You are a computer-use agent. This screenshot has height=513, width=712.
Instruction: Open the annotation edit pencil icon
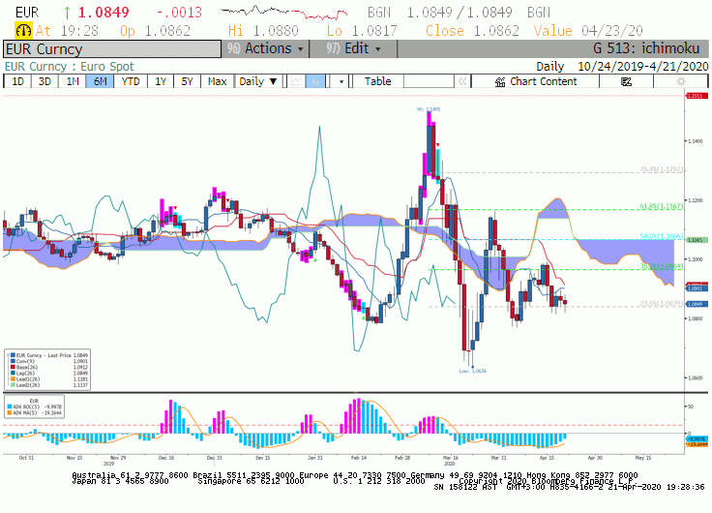[x=626, y=81]
